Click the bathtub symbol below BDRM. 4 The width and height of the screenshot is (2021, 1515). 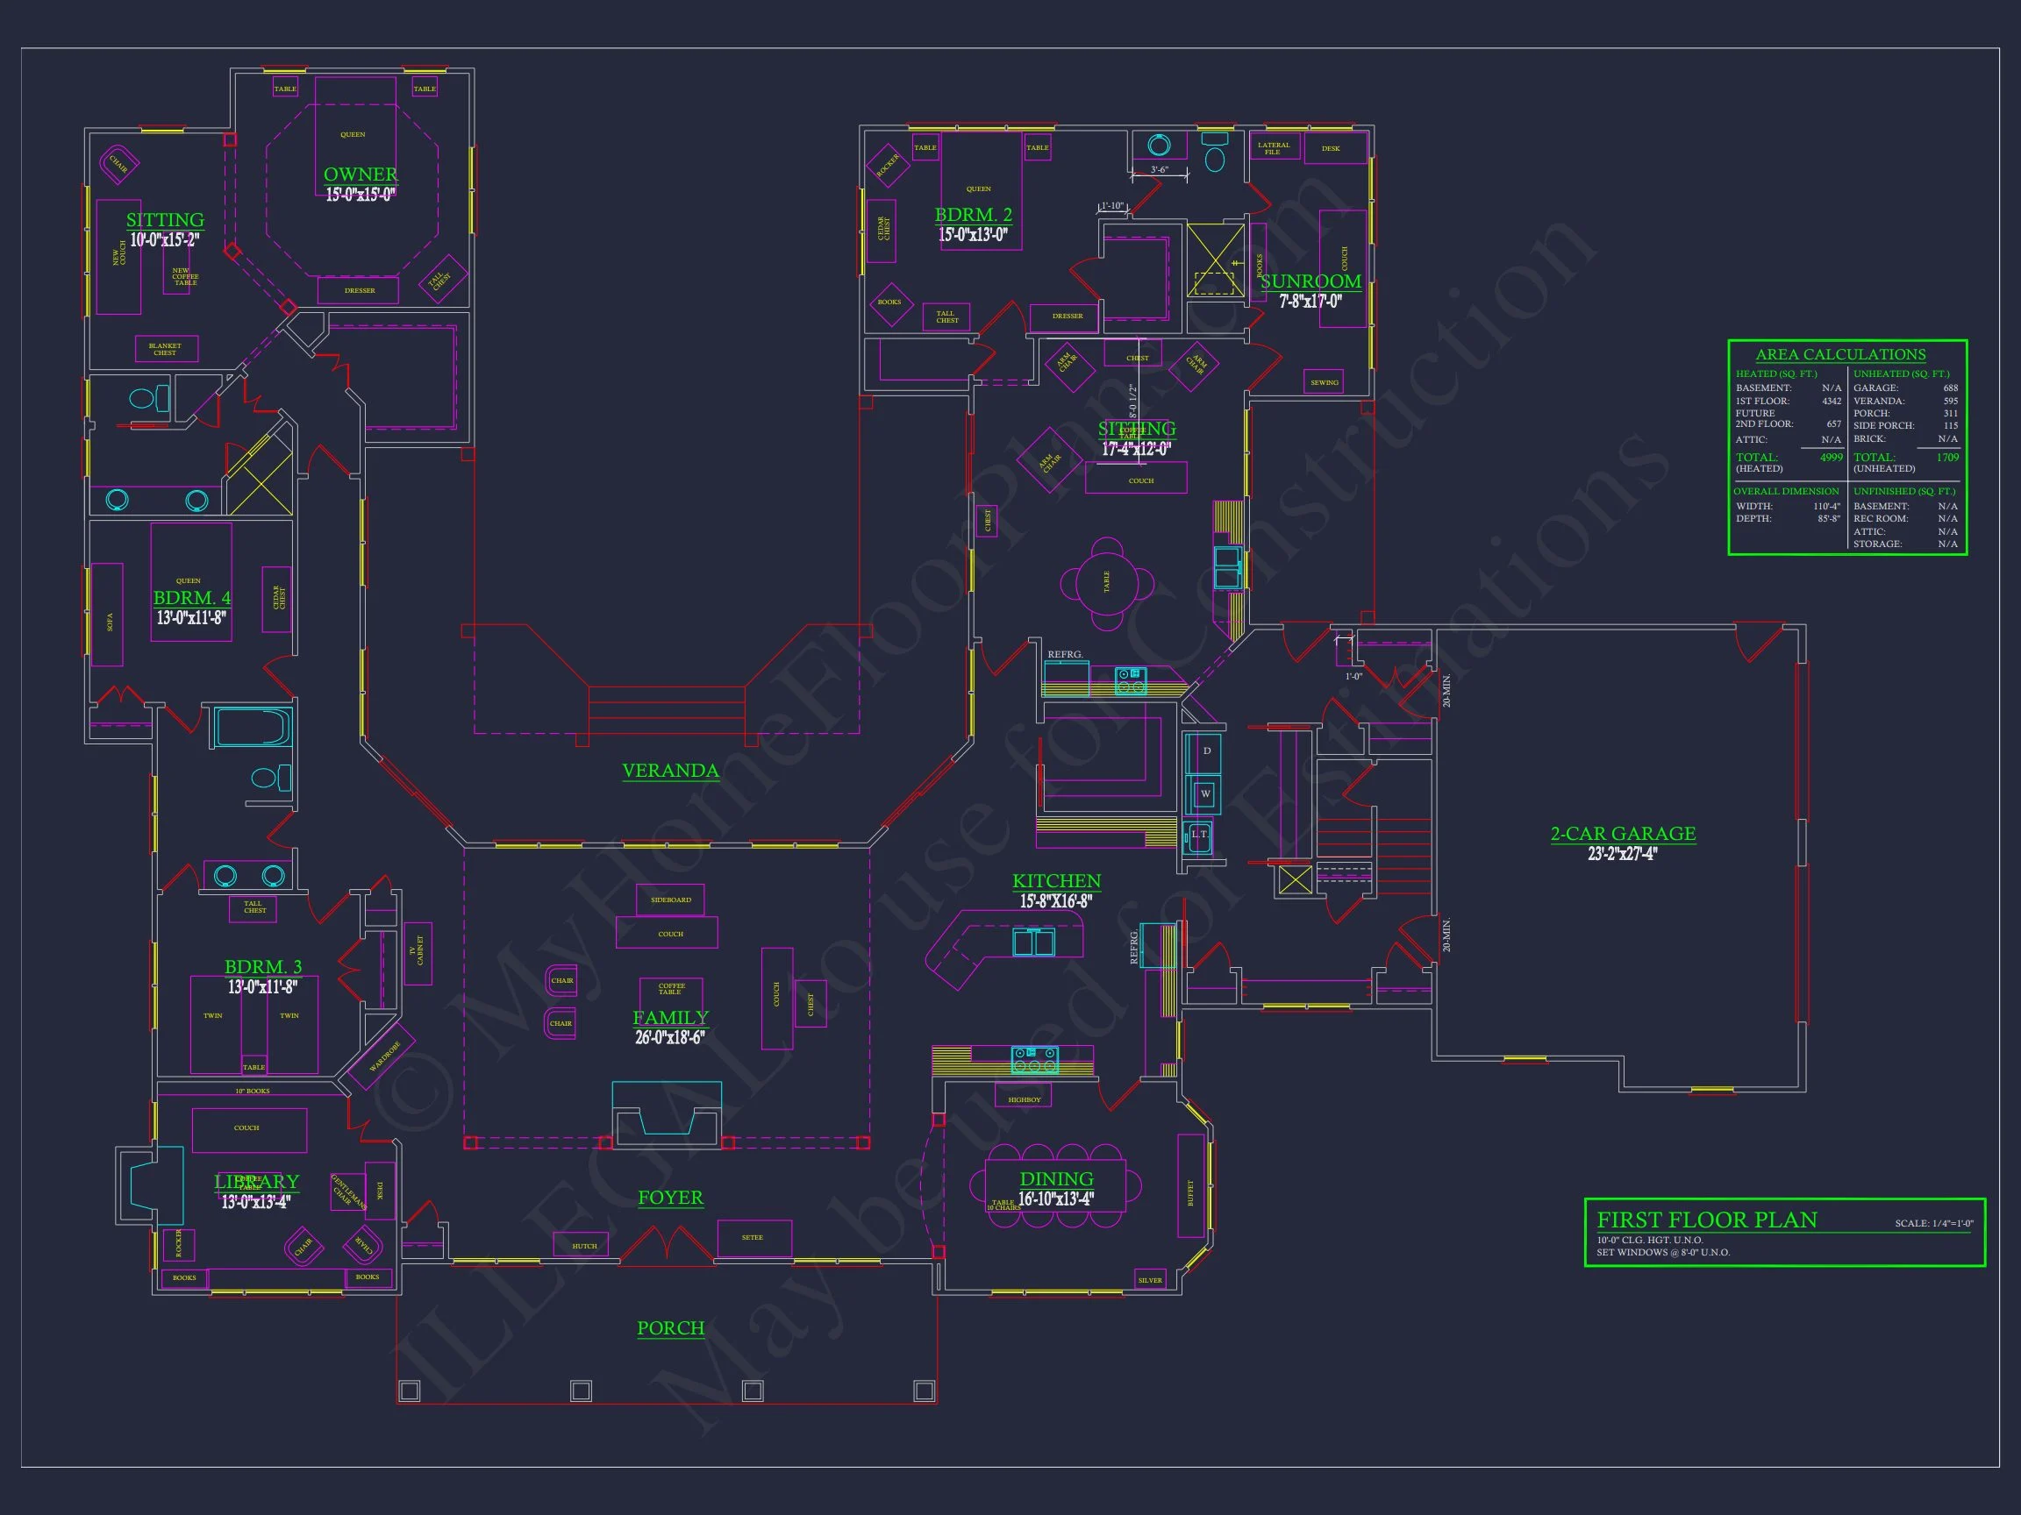252,729
